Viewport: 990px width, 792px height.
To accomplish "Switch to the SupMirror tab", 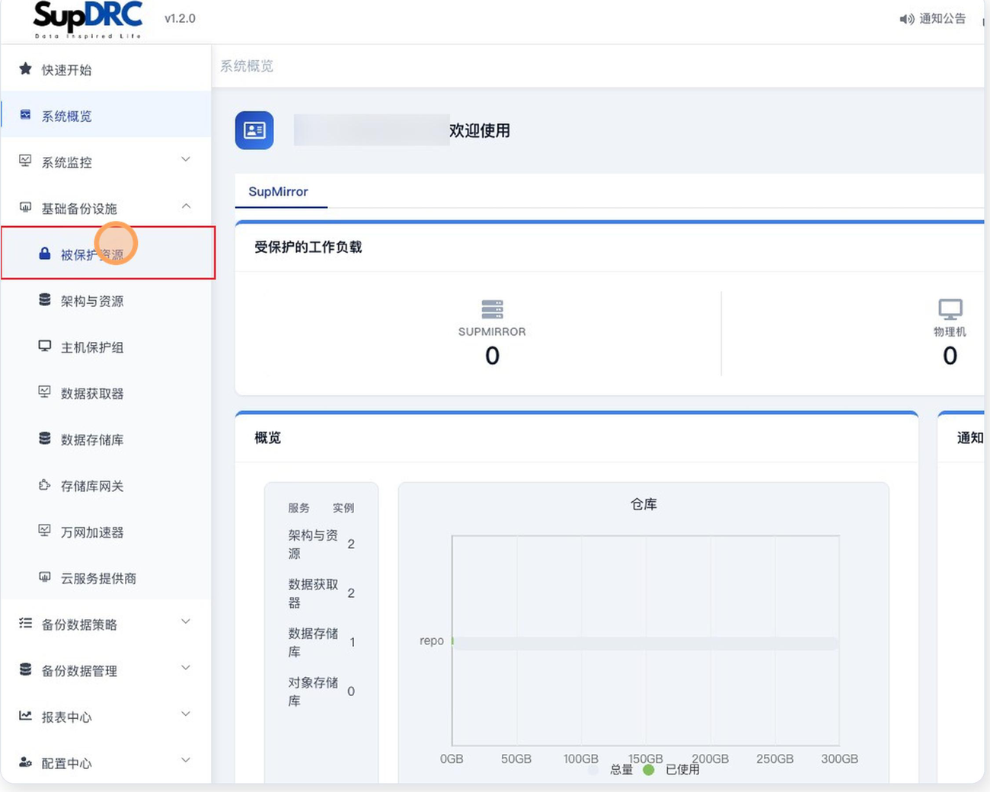I will pos(279,192).
